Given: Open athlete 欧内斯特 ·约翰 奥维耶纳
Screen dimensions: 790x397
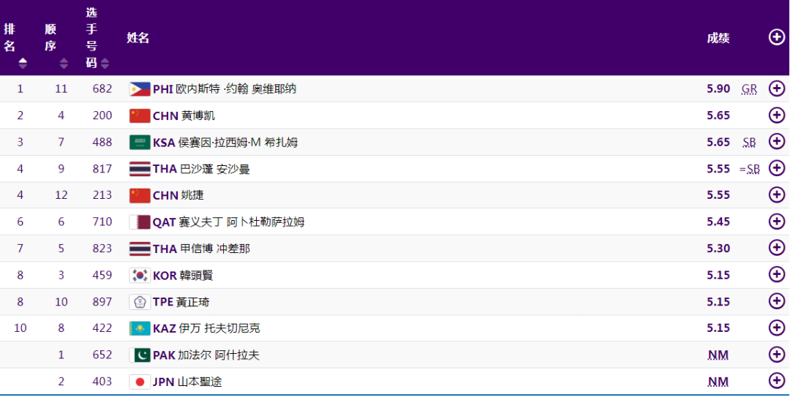Looking at the screenshot, I should click(236, 89).
